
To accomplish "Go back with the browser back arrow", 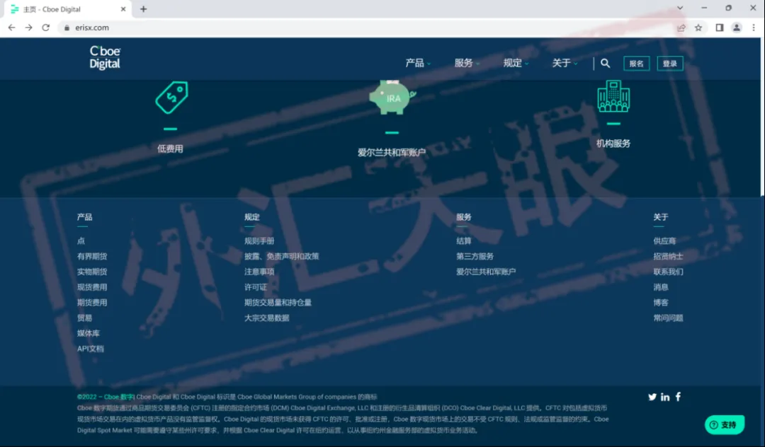I will tap(12, 28).
